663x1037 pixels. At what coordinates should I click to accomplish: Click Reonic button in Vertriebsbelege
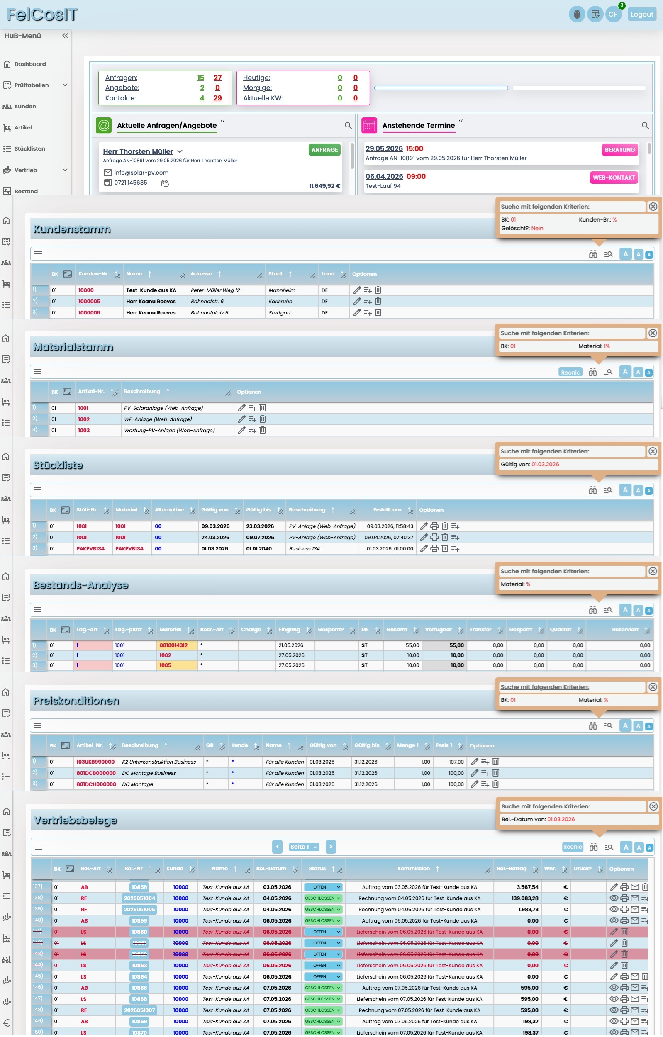pos(573,847)
